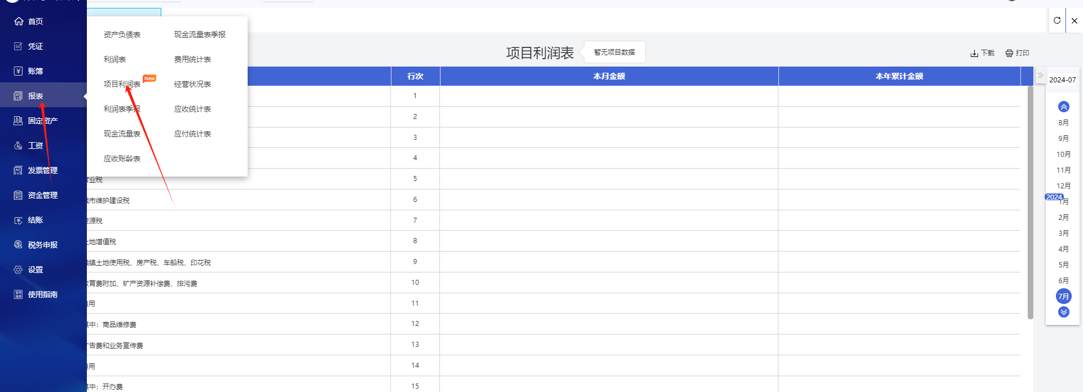1083x392 pixels.
Task: Click the refresh icon at top right
Action: [1057, 20]
